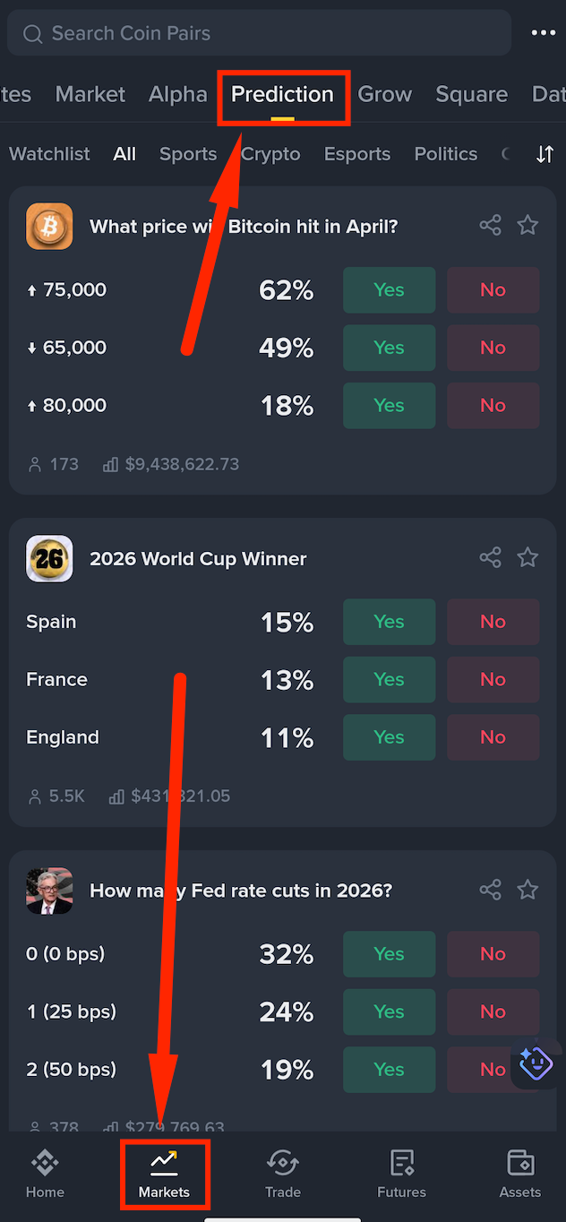
Task: Open the AI assistant chat icon
Action: [536, 1063]
